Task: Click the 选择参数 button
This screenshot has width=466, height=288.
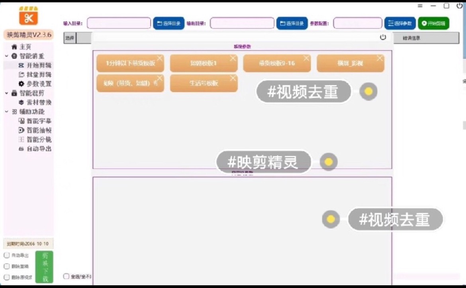Action: [400, 23]
